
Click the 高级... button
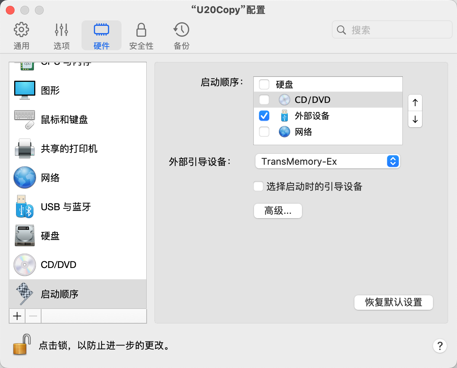tap(278, 211)
